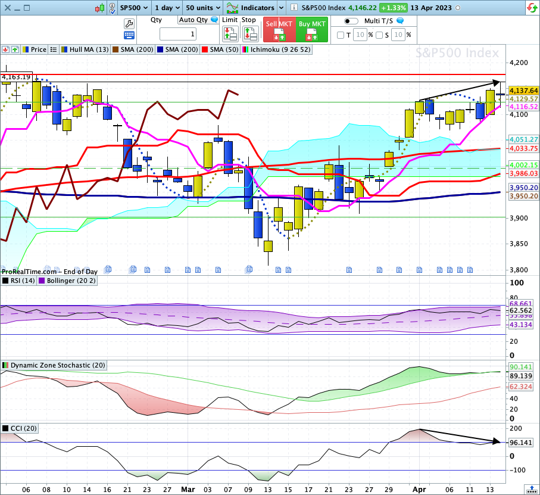Click the 43.134 Bollinger lower value
540x495 pixels.
pos(521,325)
